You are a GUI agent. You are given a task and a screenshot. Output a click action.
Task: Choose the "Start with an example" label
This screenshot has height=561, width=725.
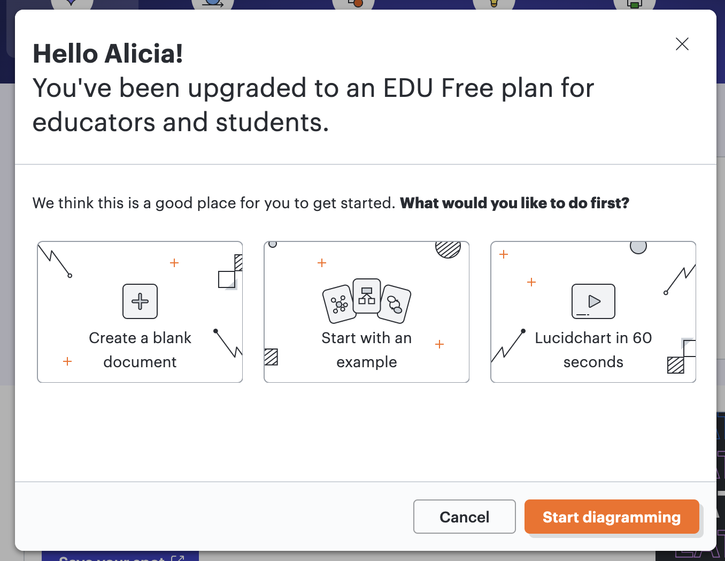[367, 350]
